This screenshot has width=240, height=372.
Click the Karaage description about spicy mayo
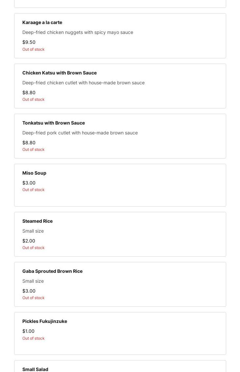(78, 32)
